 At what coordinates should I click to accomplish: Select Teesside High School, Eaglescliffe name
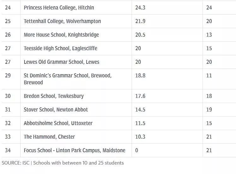click(60, 48)
